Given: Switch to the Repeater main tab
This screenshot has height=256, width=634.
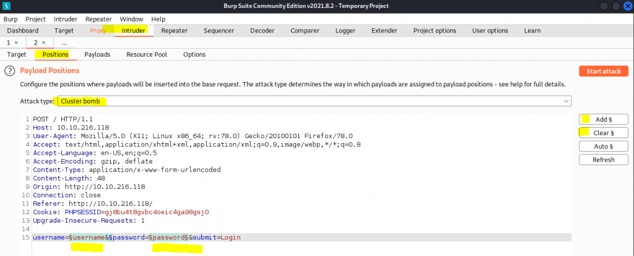Looking at the screenshot, I should pos(174,31).
